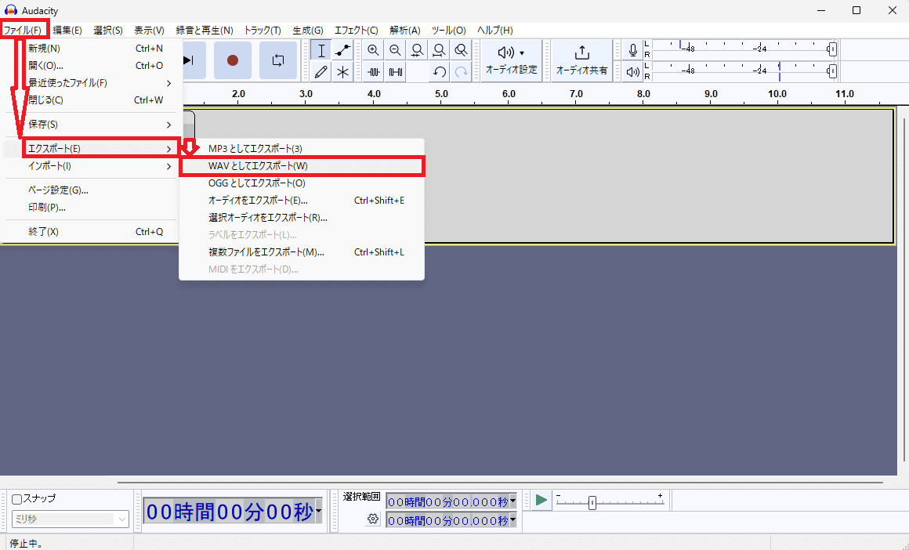Click Fit project to width icon

coord(439,50)
